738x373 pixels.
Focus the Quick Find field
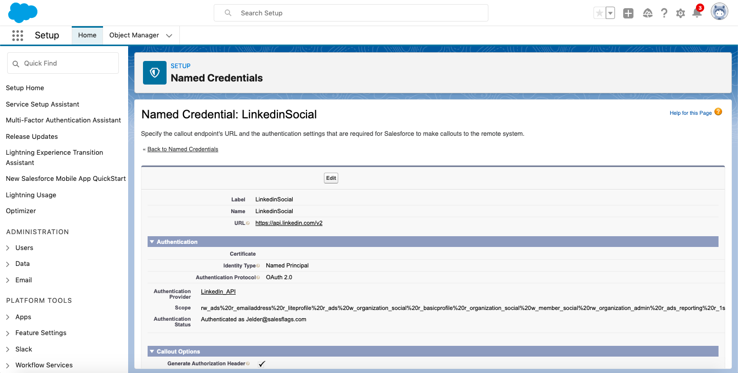pos(63,64)
